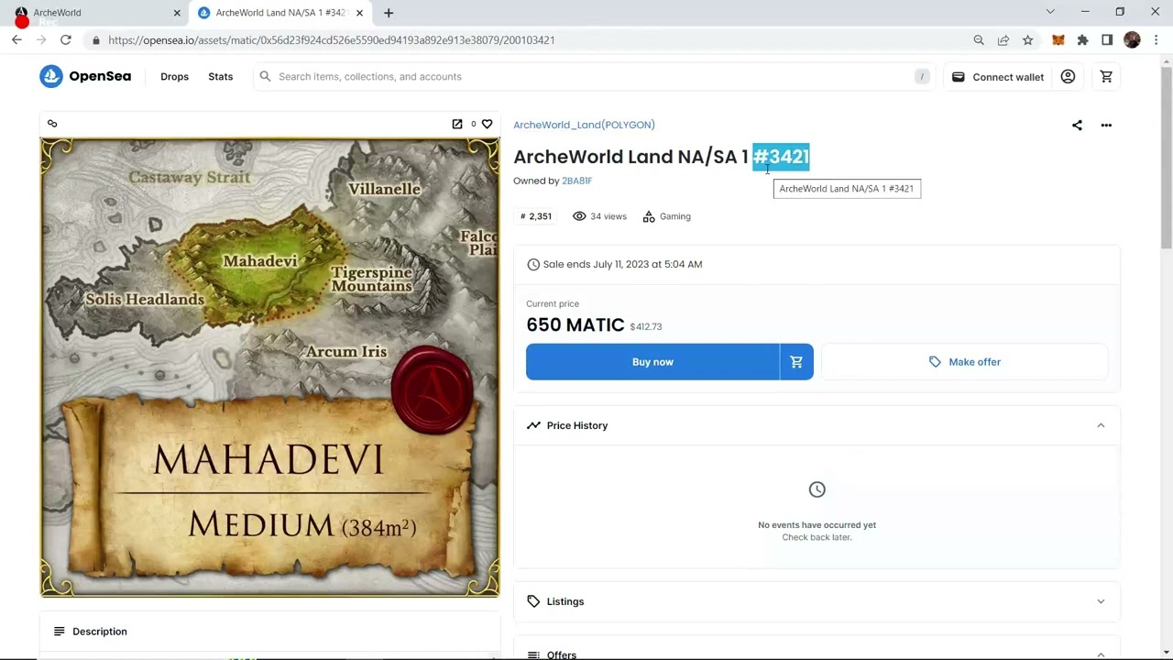Screen dimensions: 1173x660
Task: Open the more options ellipsis menu
Action: click(1106, 125)
